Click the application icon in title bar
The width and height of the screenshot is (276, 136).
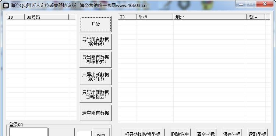6,6
